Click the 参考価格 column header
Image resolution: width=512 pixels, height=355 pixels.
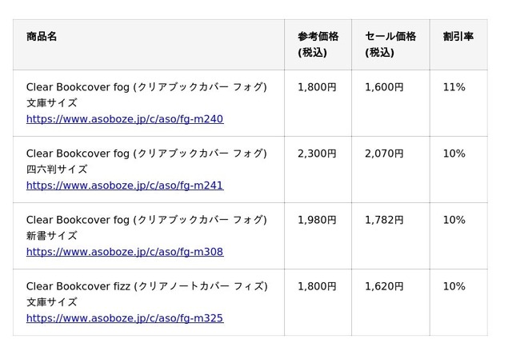(318, 37)
